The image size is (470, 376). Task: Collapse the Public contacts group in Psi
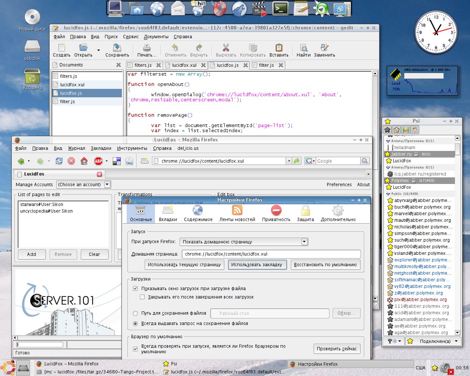388,194
